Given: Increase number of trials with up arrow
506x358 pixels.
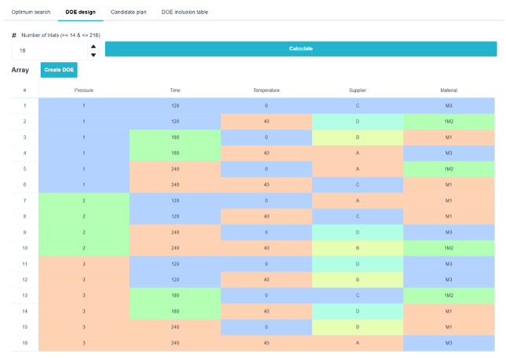Looking at the screenshot, I should coord(93,46).
